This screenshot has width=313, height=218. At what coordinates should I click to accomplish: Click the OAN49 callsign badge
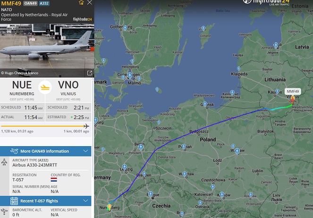click(30, 3)
